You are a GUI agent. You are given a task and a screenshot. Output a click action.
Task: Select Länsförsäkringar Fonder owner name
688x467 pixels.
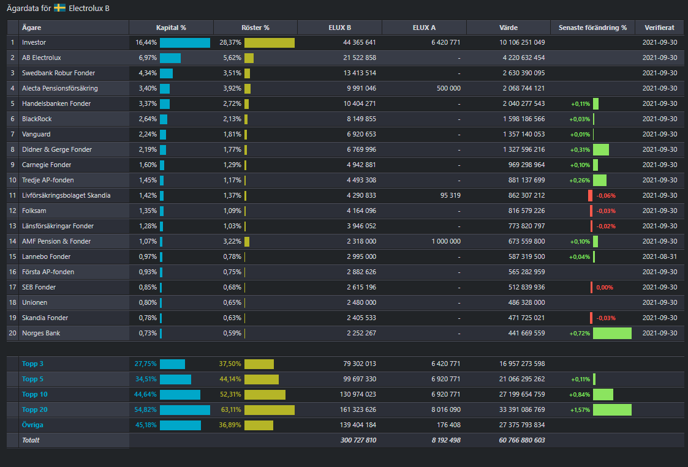pyautogui.click(x=58, y=226)
